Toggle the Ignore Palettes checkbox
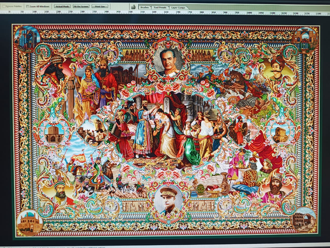Image resolution: width=330 pixels, height=248 pixels. tap(4, 6)
